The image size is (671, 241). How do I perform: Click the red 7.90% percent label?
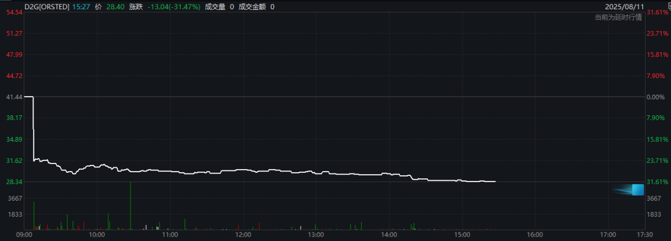point(655,76)
